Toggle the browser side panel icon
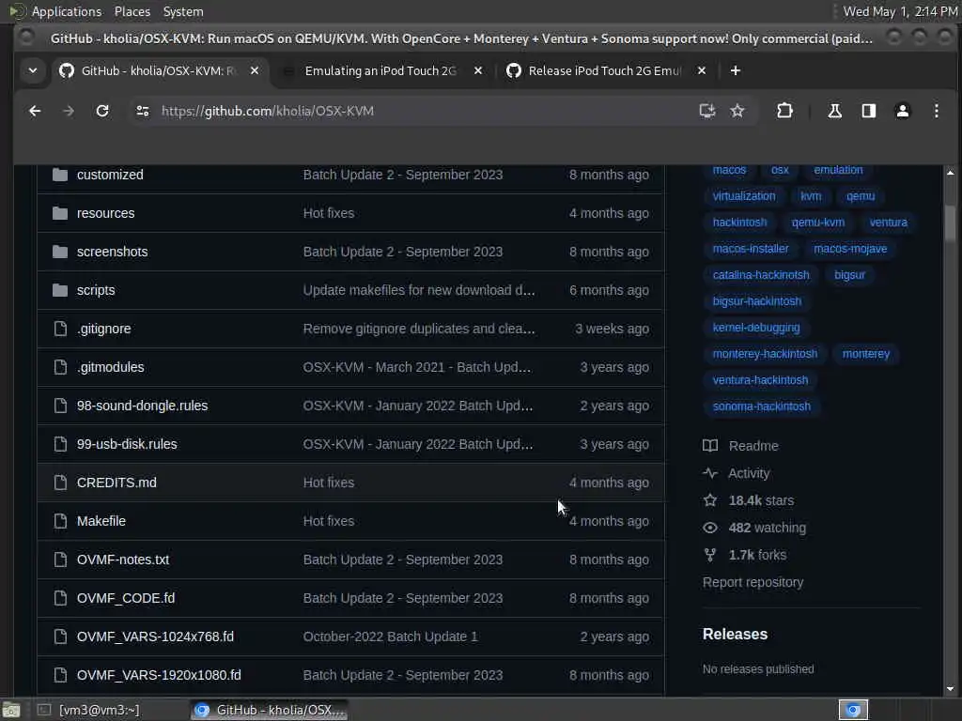The width and height of the screenshot is (962, 721). [x=868, y=111]
